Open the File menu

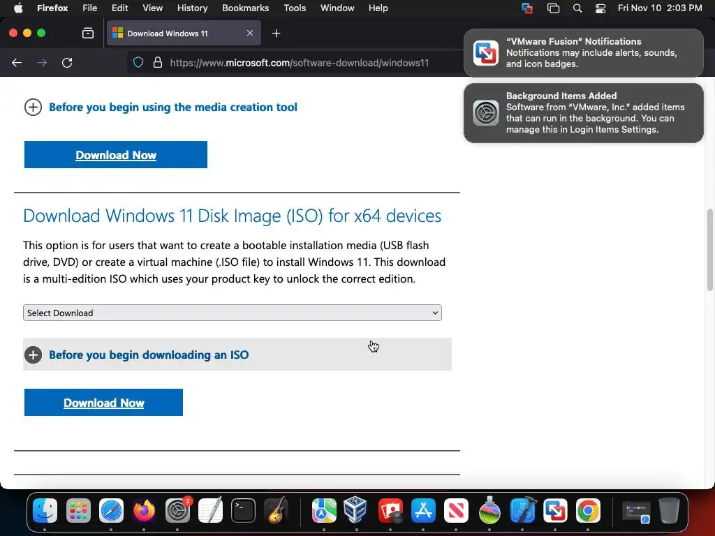click(90, 8)
